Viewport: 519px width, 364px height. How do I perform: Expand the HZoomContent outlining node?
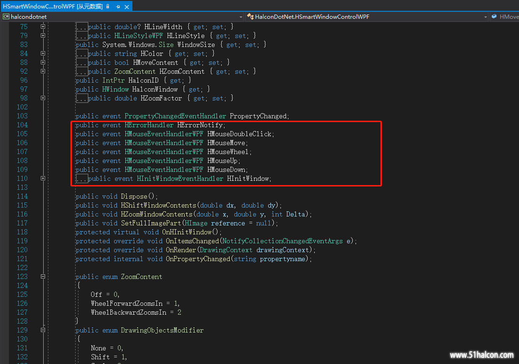[x=43, y=71]
